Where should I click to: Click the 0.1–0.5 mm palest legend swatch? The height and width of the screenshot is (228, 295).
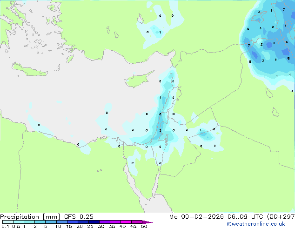click(8, 222)
